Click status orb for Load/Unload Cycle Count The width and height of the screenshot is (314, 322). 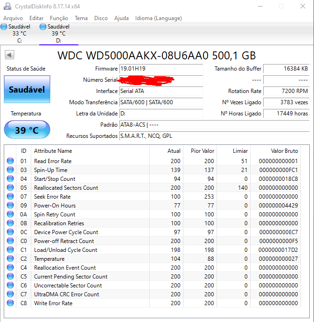click(x=10, y=250)
